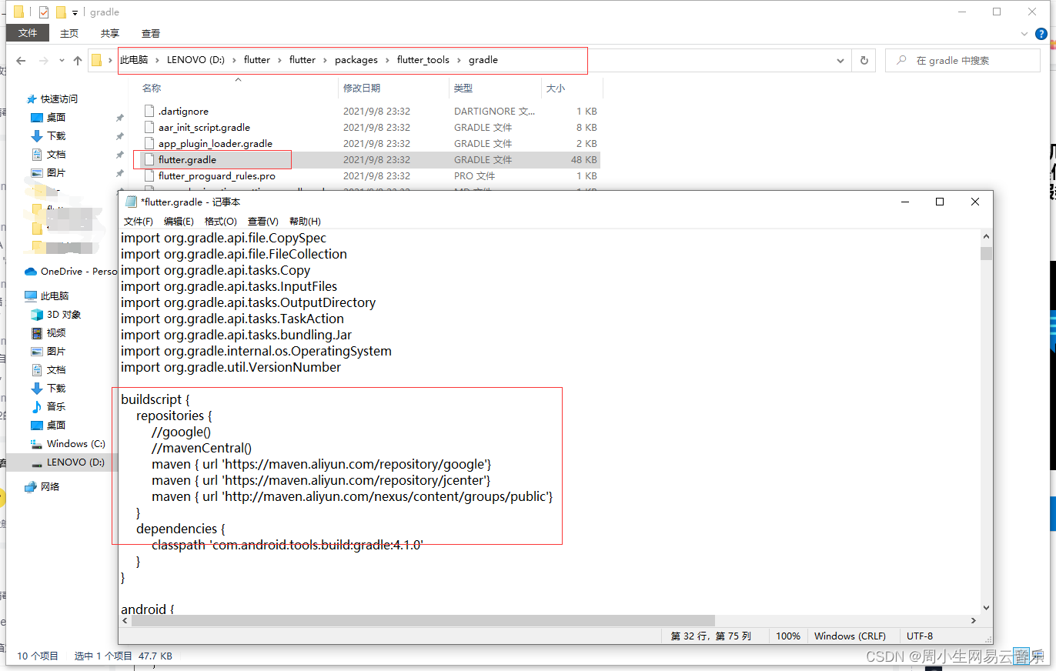Open Notepad 编辑(E) menu
Screen dimensions: 1056x671
pos(179,222)
